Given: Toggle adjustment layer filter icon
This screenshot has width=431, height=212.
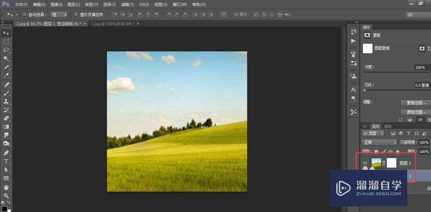Looking at the screenshot, I should point(401,133).
